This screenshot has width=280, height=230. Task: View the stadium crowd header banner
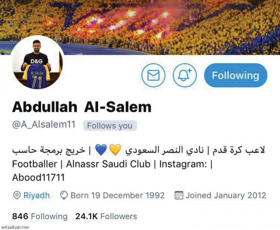[x=140, y=27]
